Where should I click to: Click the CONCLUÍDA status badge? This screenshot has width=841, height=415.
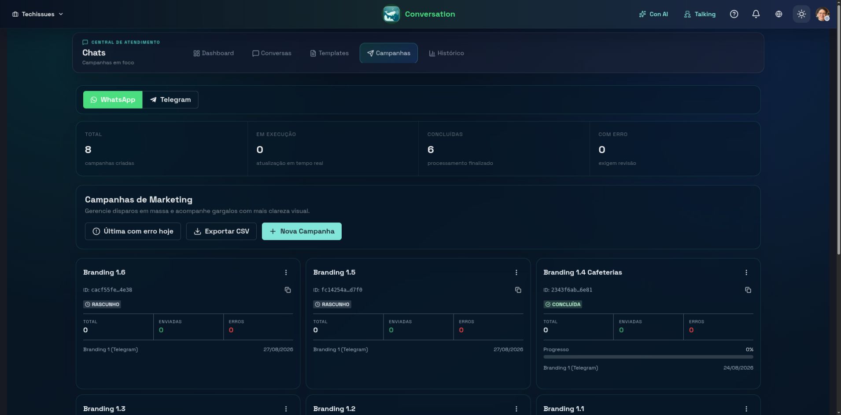tap(563, 304)
